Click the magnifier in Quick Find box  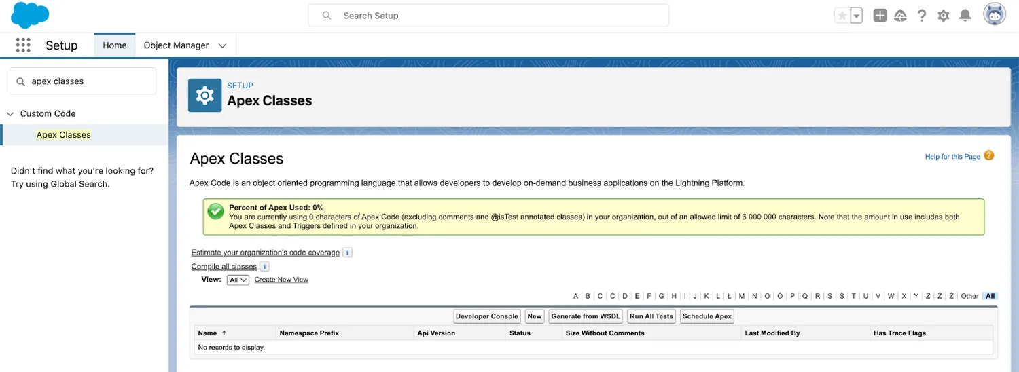click(20, 81)
